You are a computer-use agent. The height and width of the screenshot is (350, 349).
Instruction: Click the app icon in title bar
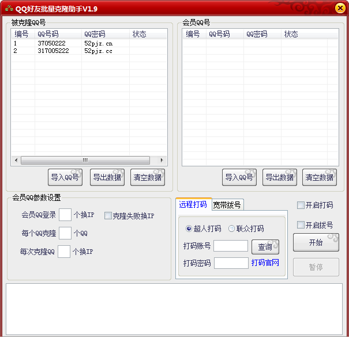click(x=9, y=9)
